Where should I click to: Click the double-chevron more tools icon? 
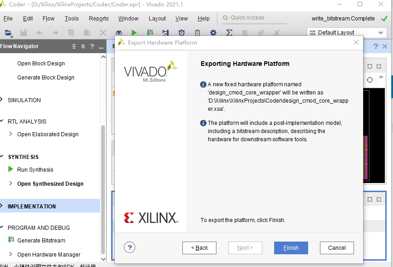click(x=381, y=77)
